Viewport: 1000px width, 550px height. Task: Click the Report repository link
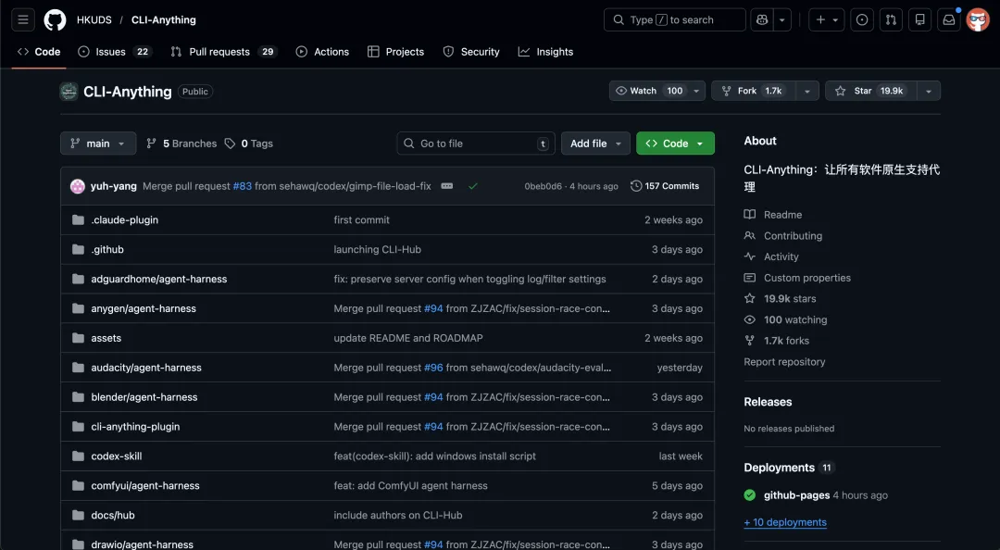[x=784, y=362]
